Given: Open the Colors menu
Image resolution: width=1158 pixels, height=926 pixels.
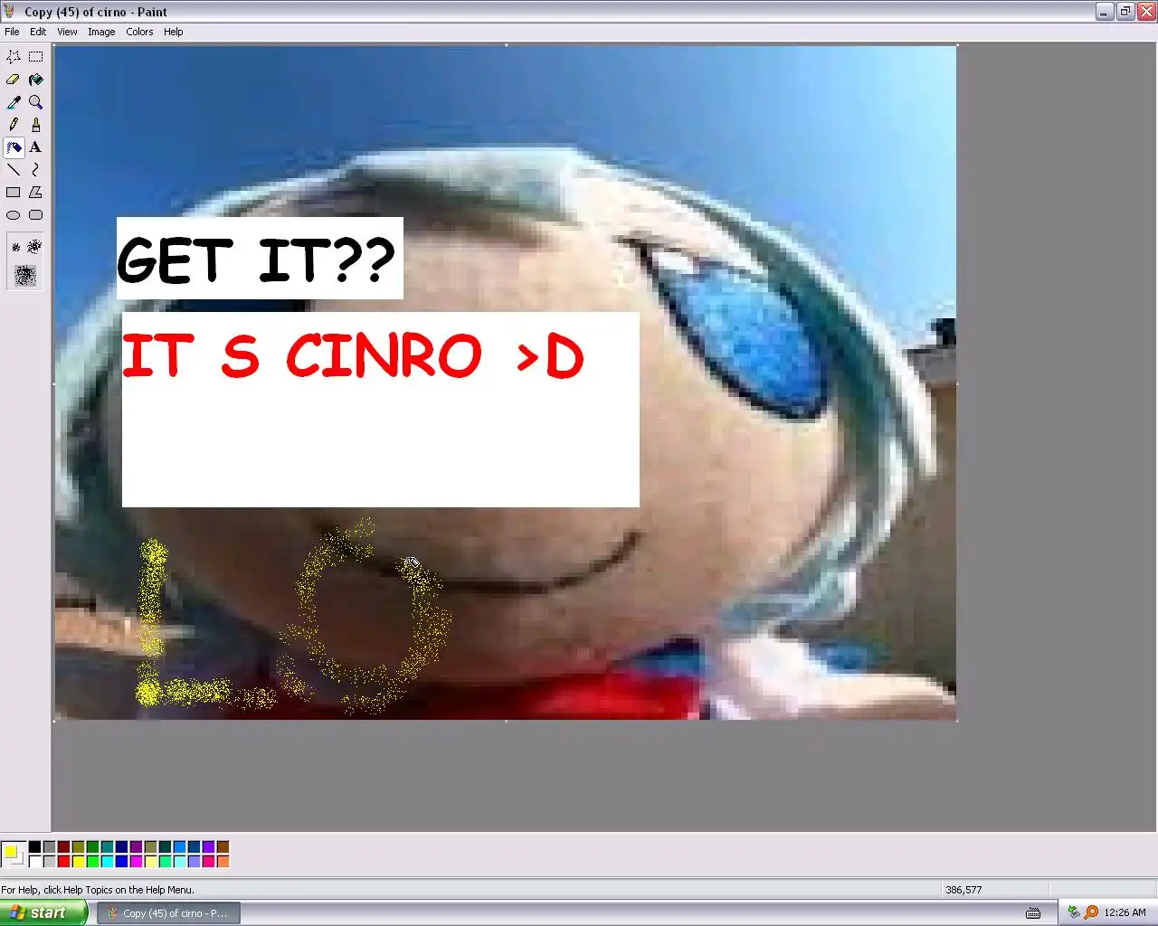Looking at the screenshot, I should tap(139, 32).
